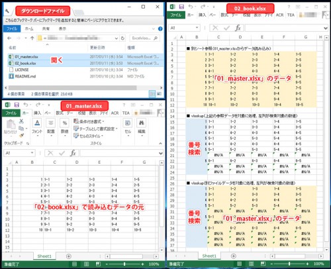Image resolution: width=331 pixels, height=269 pixels.
Task: Select 02_book.xlsx file in Explorer
Action: 86,64
